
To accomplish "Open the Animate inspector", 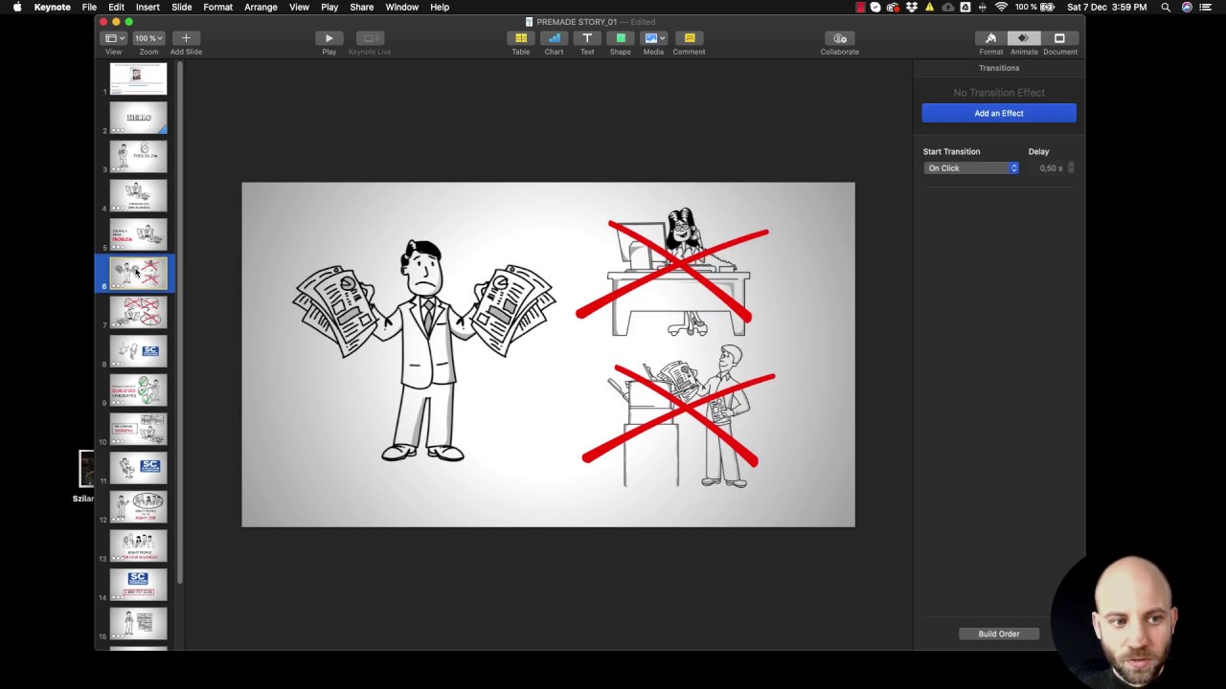I will click(x=1024, y=38).
